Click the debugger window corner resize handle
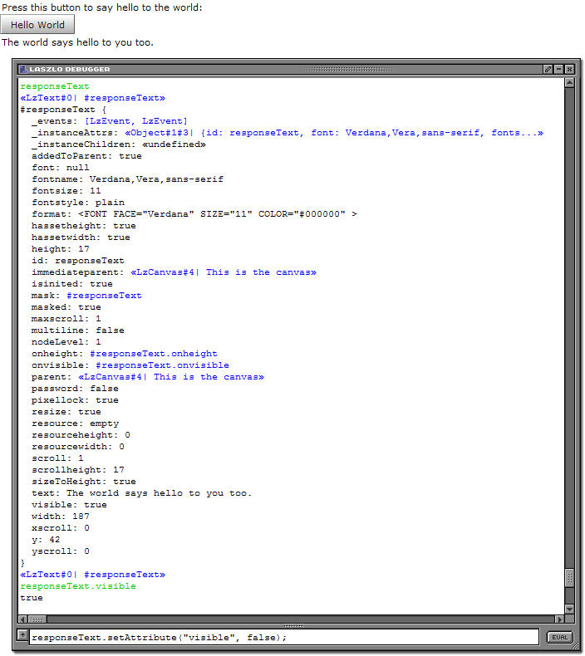 pos(578,647)
